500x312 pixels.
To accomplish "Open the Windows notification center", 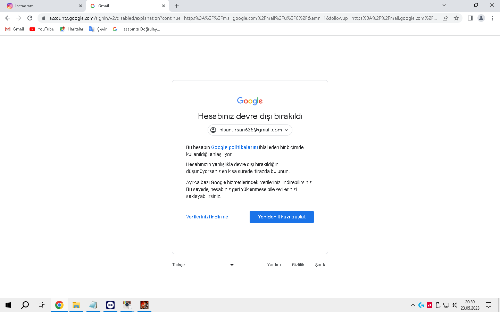I will pos(489,305).
